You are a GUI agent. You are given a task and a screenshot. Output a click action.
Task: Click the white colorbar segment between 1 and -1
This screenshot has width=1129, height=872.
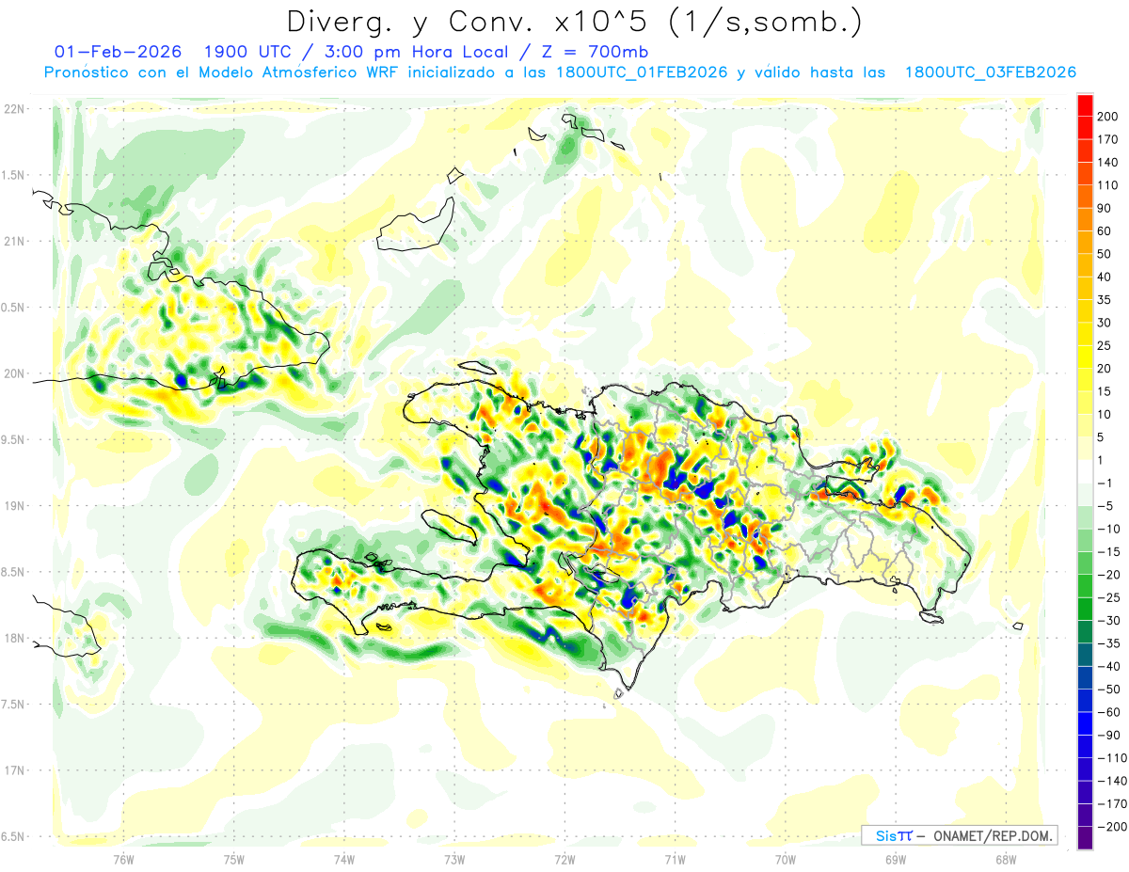(1085, 471)
